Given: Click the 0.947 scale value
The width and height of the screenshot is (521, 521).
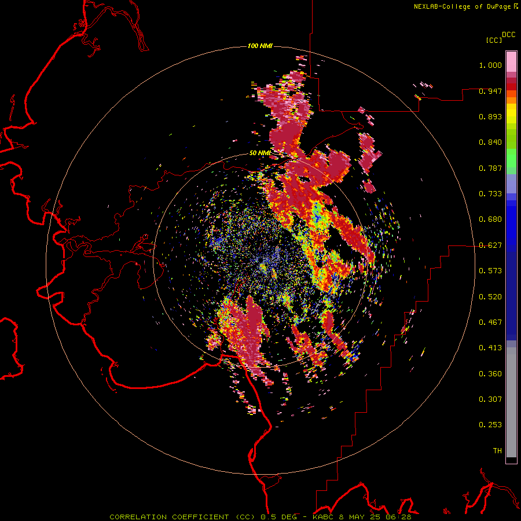Looking at the screenshot, I should (490, 91).
